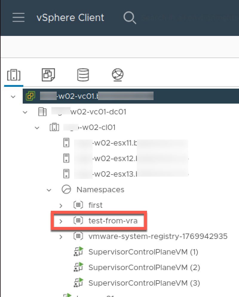Switch to Hosts and Clusters view
239x297 pixels.
coord(14,75)
